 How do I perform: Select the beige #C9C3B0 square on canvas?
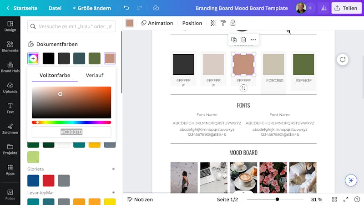point(273,64)
